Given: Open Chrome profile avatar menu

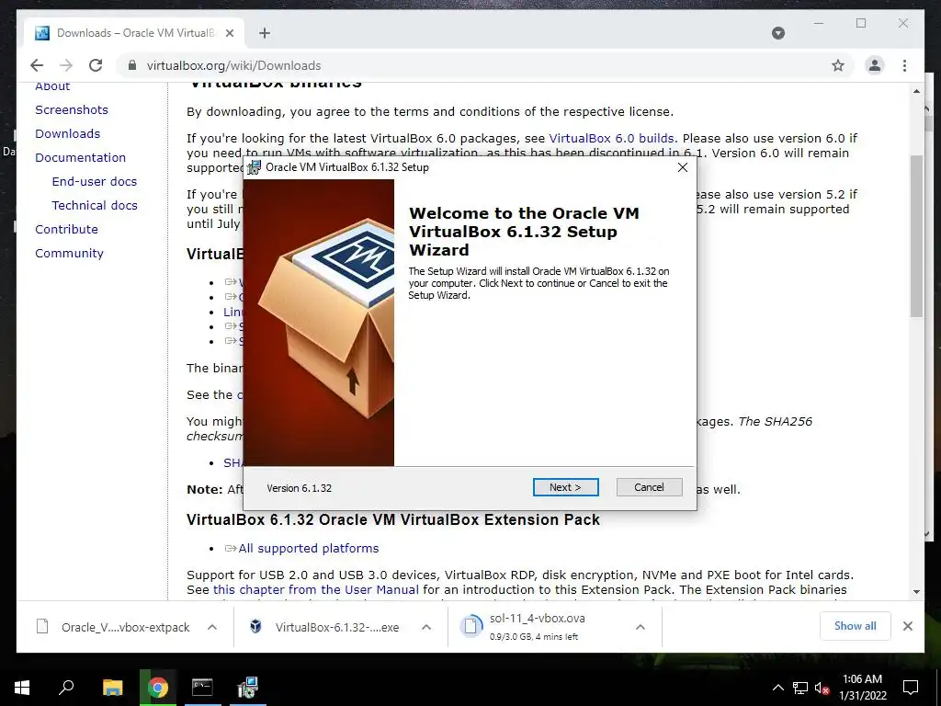Looking at the screenshot, I should 875,65.
